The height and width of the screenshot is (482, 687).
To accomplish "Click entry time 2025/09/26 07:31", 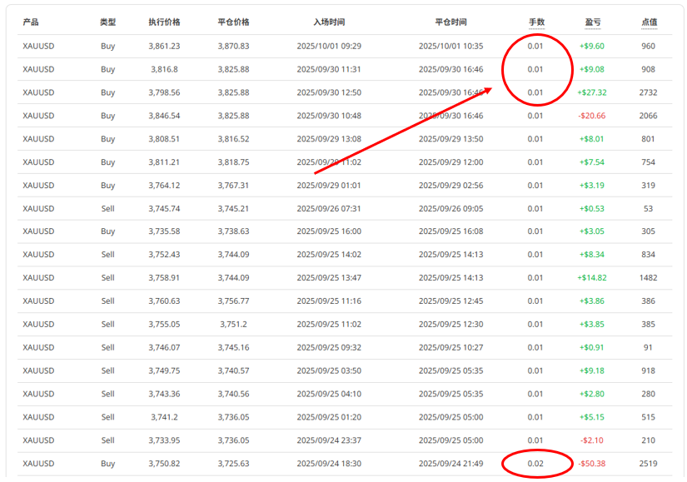I will 329,209.
